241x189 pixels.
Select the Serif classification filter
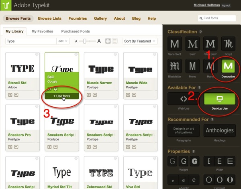click(192, 44)
